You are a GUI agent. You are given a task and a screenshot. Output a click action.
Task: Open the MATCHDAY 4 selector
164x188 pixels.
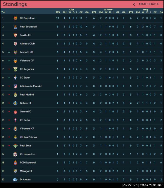(x=148, y=4)
